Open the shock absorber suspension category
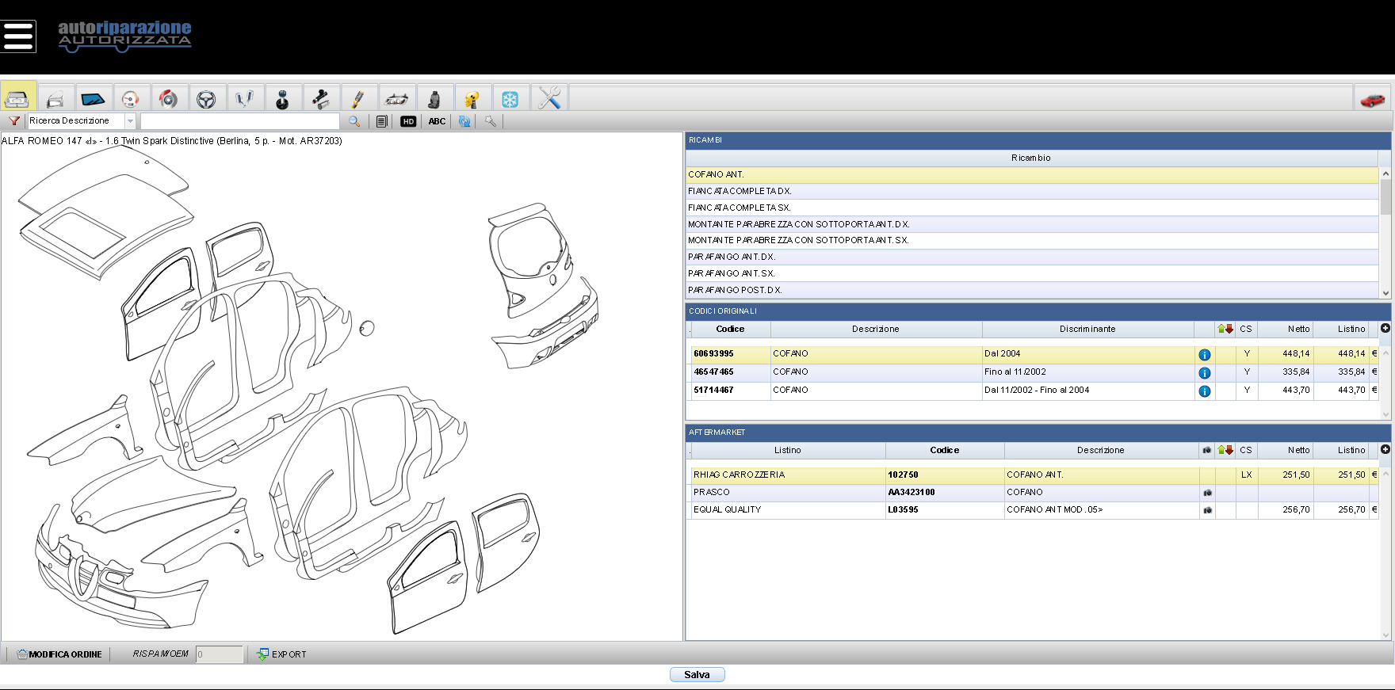1395x690 pixels. [x=358, y=99]
